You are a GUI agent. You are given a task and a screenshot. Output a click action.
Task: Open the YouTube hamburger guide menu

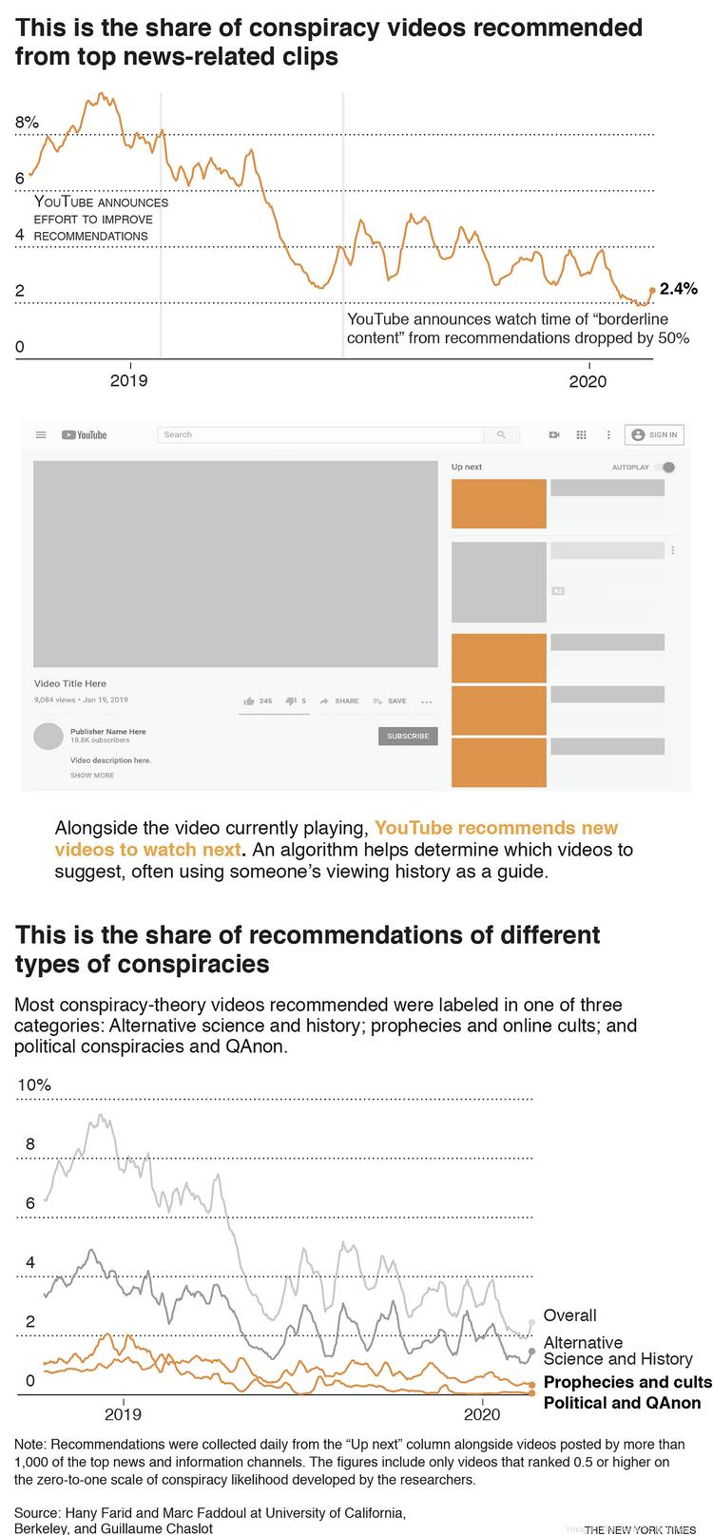coord(41,435)
